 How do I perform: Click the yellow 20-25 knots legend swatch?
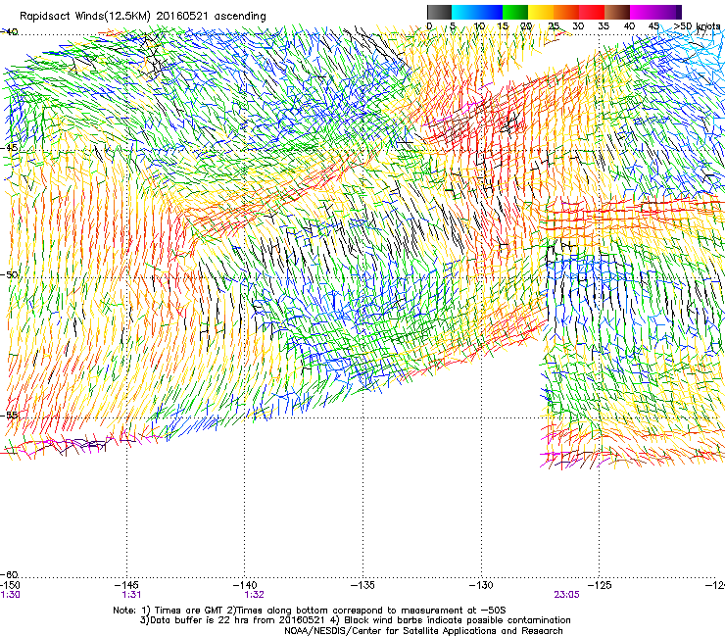pos(541,12)
